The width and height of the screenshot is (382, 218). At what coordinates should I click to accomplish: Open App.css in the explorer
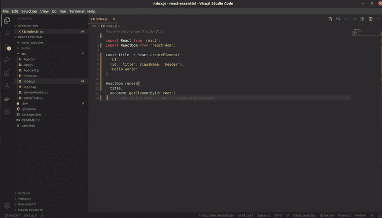pyautogui.click(x=29, y=59)
